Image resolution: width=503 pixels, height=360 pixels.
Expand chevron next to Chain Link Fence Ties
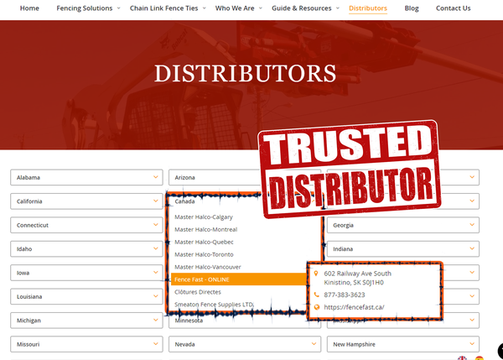point(204,8)
